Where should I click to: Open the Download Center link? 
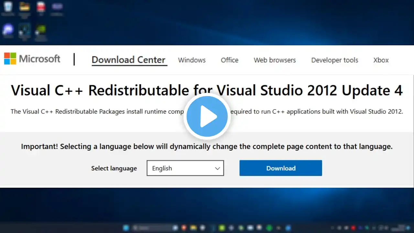128,60
